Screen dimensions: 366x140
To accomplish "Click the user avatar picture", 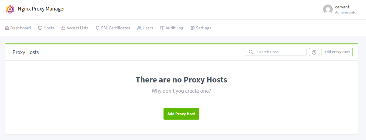I will click(x=328, y=9).
